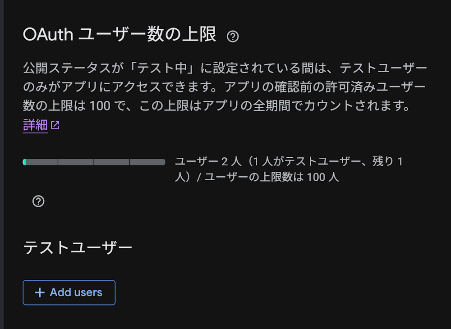Click the plus icon in Add users
Screen dimensions: 451x329
pyautogui.click(x=40, y=292)
